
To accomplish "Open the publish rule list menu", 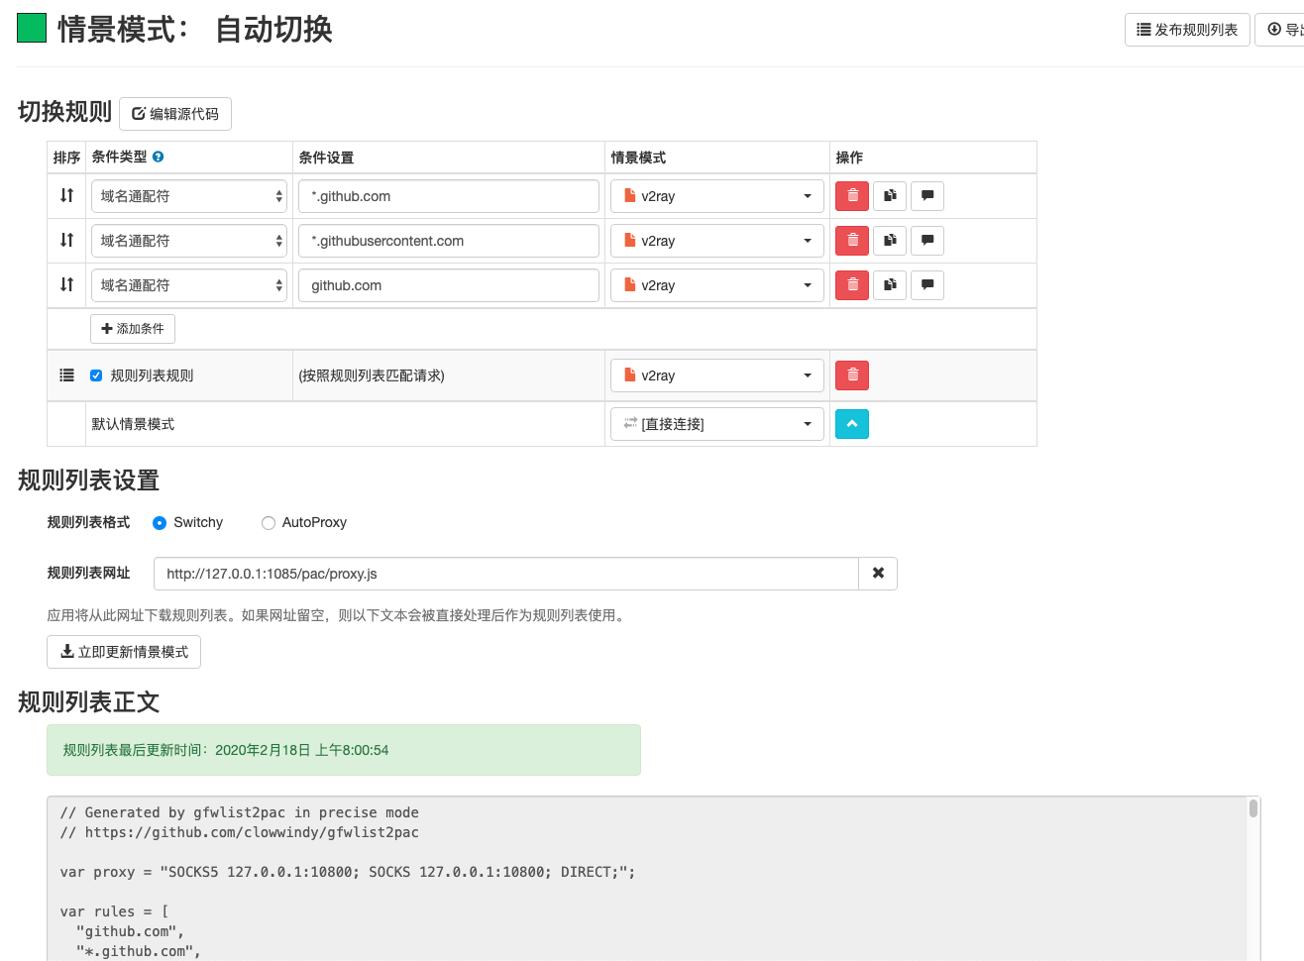I will point(1186,29).
